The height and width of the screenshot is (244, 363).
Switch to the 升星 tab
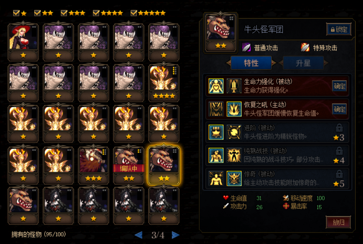[303, 63]
